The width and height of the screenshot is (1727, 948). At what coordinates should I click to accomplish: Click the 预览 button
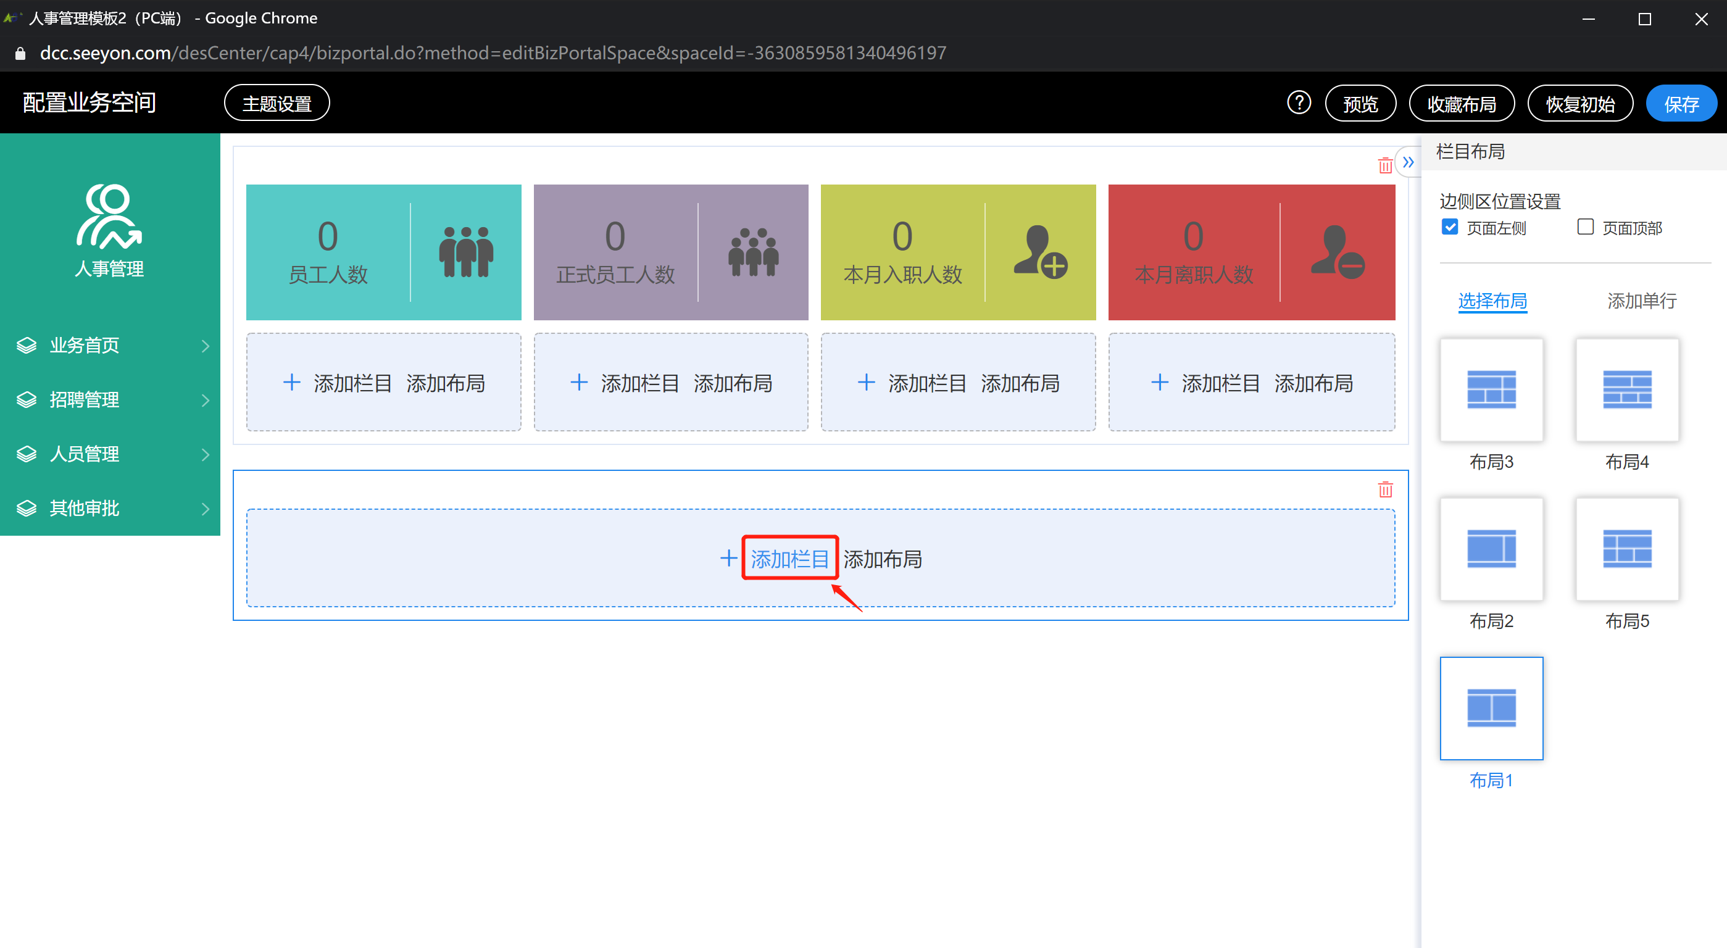pos(1360,104)
